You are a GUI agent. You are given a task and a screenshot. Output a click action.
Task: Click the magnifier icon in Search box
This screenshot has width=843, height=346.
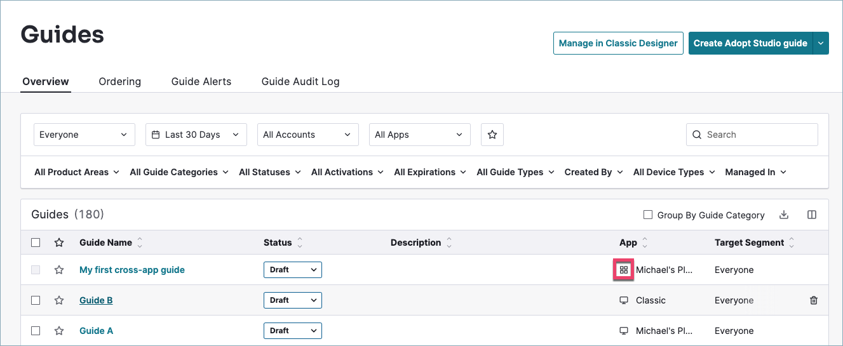[x=698, y=135]
